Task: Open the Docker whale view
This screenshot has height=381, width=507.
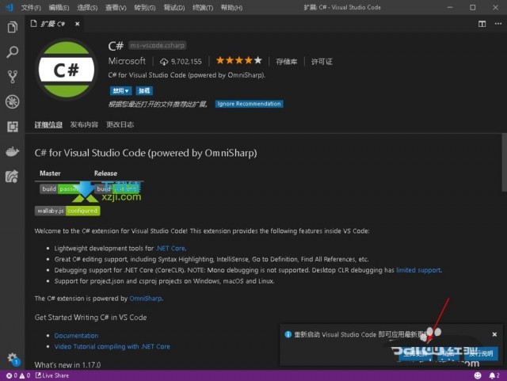Action: pos(13,151)
